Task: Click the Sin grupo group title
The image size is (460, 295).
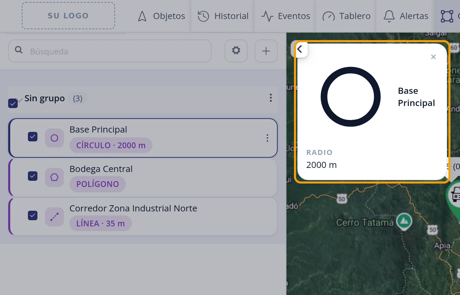Action: tap(45, 99)
